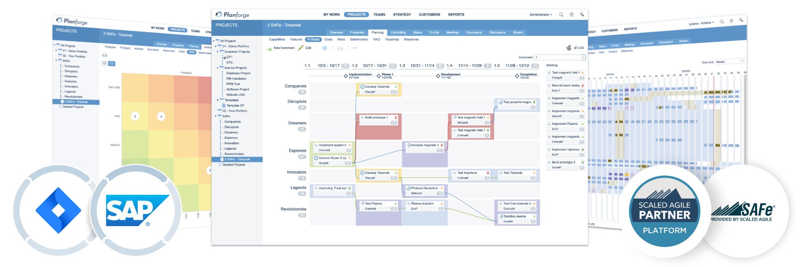Click the New Increment button label
The image size is (801, 267).
pyautogui.click(x=284, y=48)
